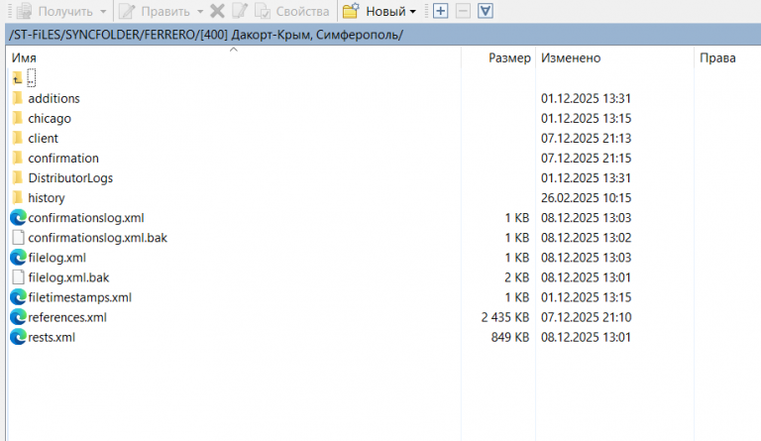
Task: Click the plus select files icon
Action: 440,11
